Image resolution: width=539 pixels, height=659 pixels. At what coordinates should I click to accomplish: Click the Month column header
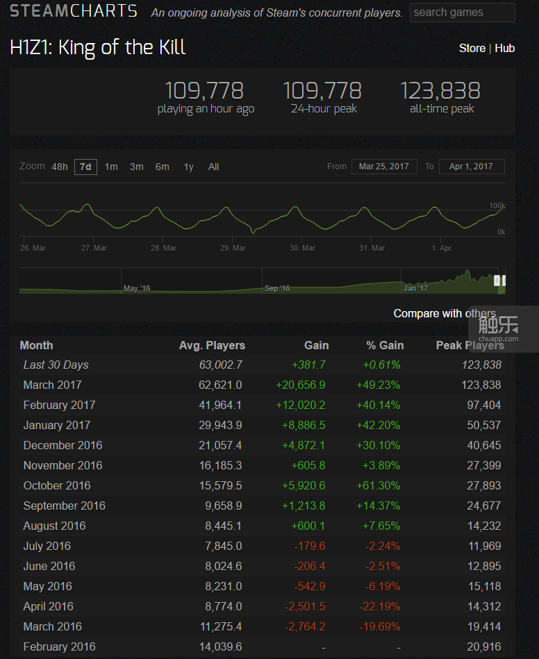click(37, 345)
